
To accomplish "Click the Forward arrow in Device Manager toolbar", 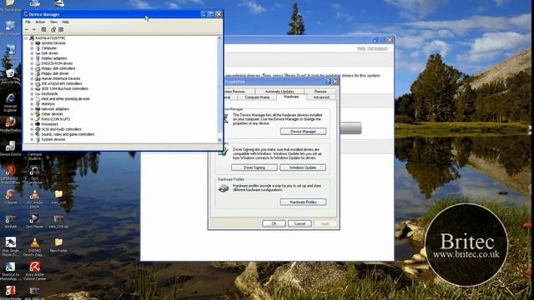I will point(33,30).
